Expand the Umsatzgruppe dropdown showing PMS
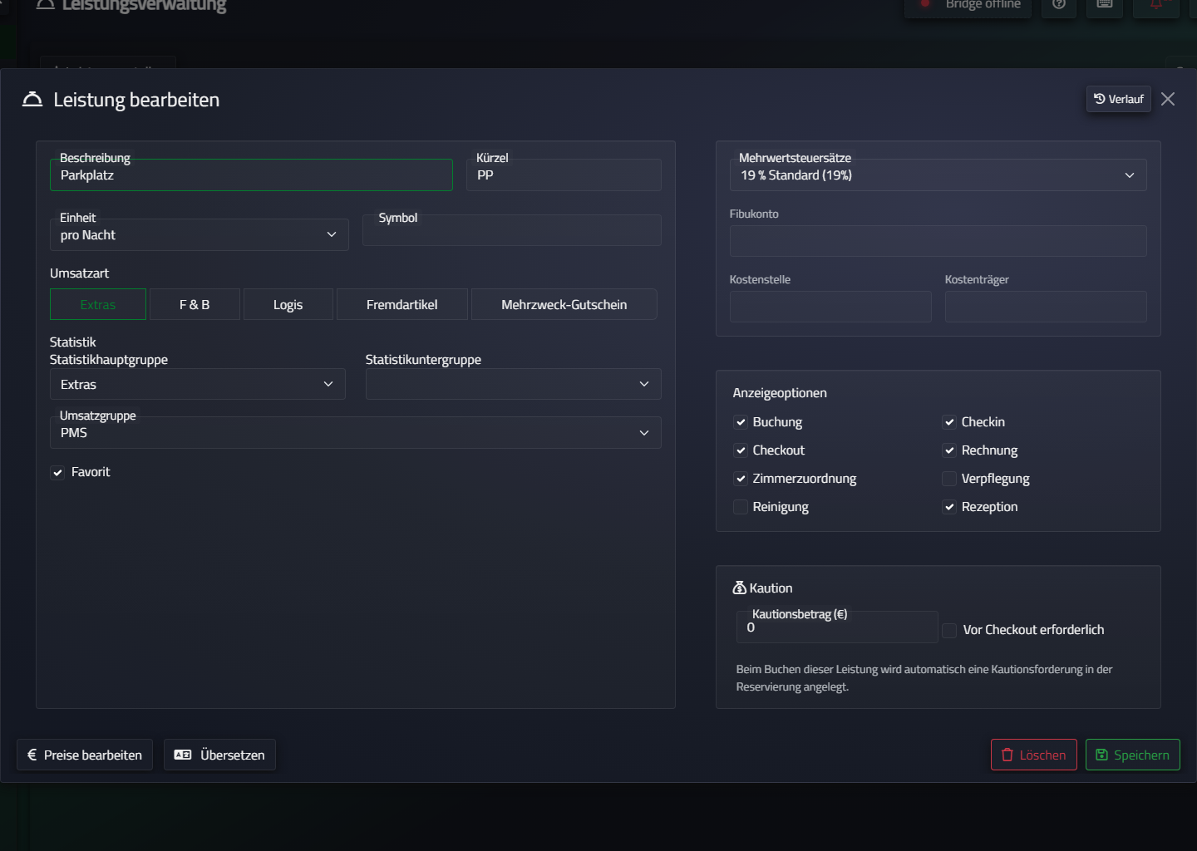1197x851 pixels. pyautogui.click(x=356, y=432)
